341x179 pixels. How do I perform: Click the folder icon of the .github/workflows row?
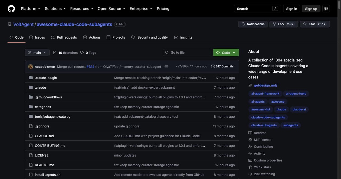coord(31,97)
